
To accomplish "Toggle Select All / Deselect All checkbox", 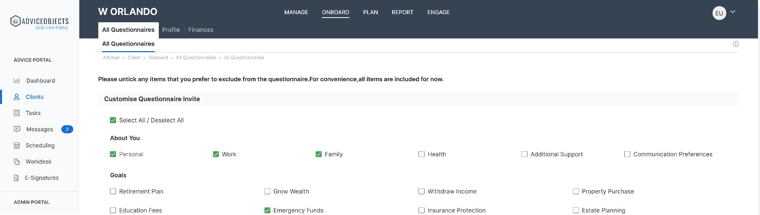I will [113, 120].
